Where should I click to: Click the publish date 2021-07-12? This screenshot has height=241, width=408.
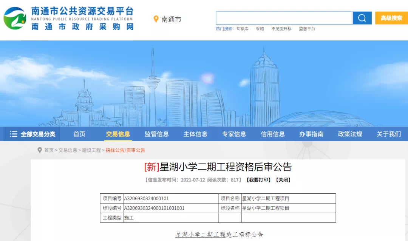coord(193,180)
